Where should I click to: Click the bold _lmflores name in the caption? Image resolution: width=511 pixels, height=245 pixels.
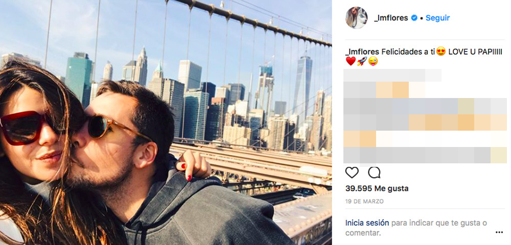(362, 52)
